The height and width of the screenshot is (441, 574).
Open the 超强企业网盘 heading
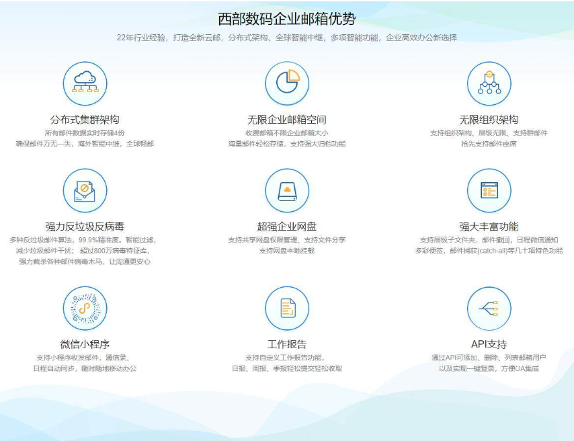(287, 227)
